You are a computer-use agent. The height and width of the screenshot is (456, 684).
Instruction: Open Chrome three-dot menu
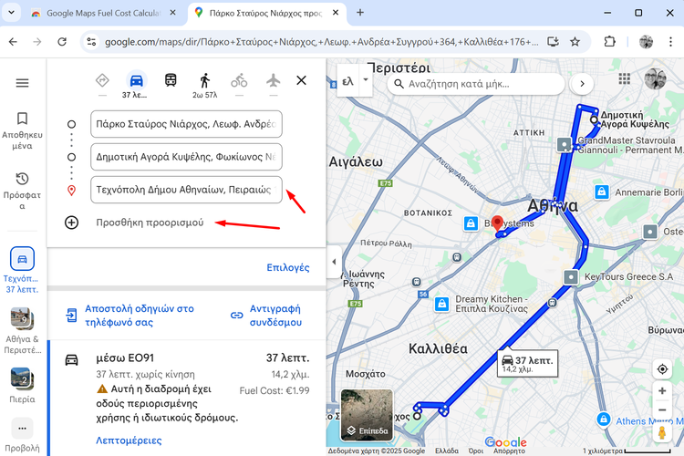(670, 41)
